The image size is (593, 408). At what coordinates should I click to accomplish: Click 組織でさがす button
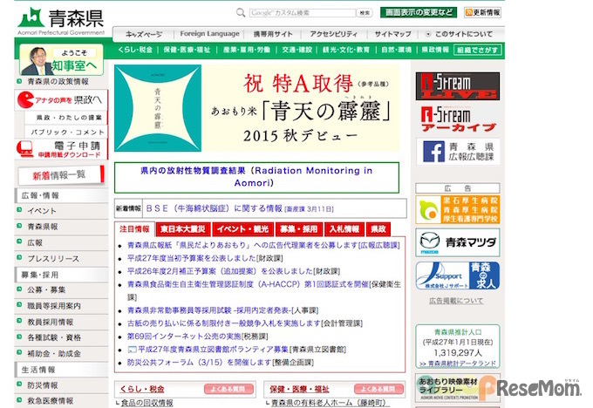(x=477, y=50)
